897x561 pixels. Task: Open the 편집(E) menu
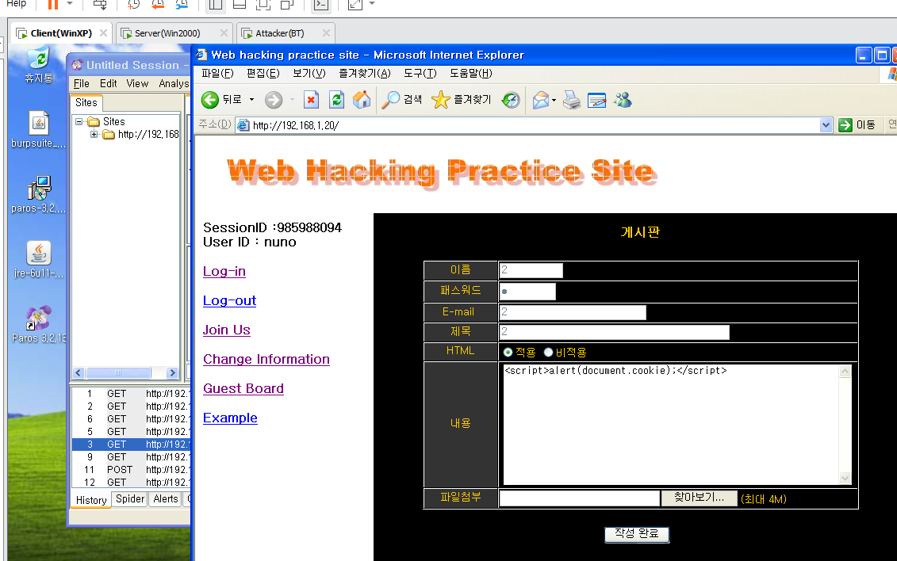[263, 74]
